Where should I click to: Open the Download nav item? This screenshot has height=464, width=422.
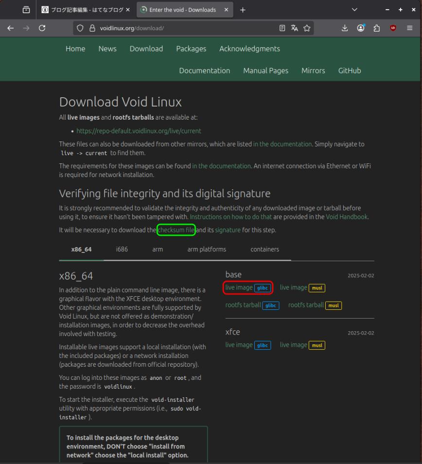146,49
